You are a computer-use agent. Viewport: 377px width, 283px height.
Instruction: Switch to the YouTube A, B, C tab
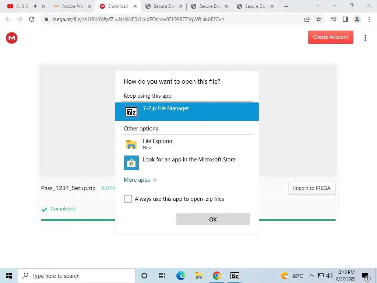tap(22, 6)
